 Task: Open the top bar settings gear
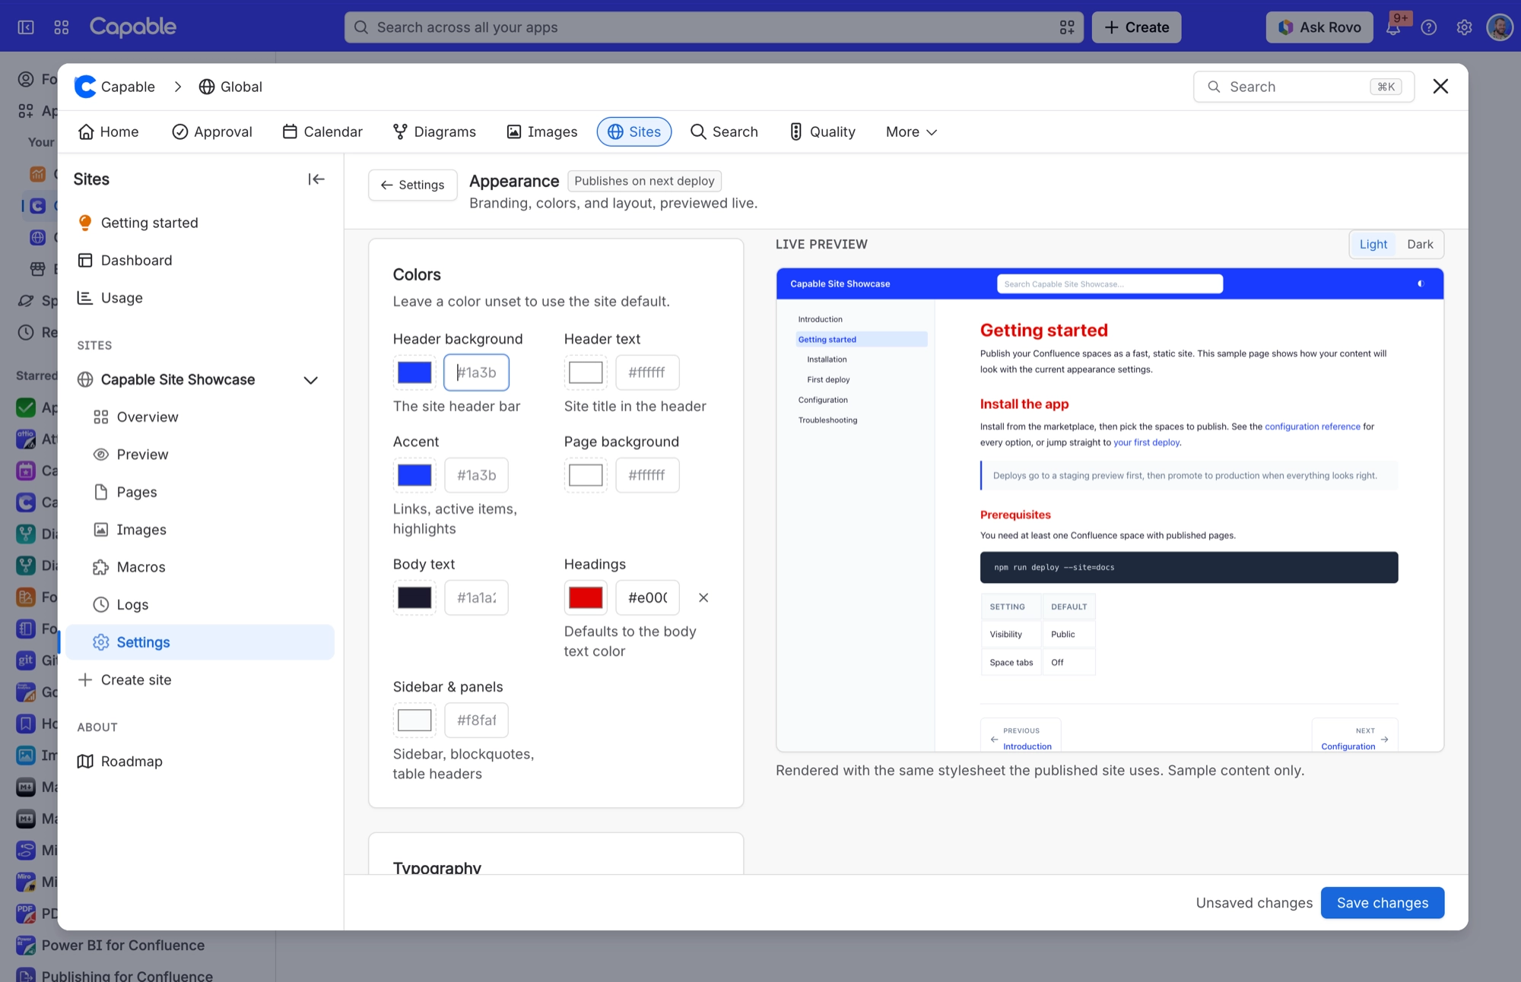pos(1464,27)
